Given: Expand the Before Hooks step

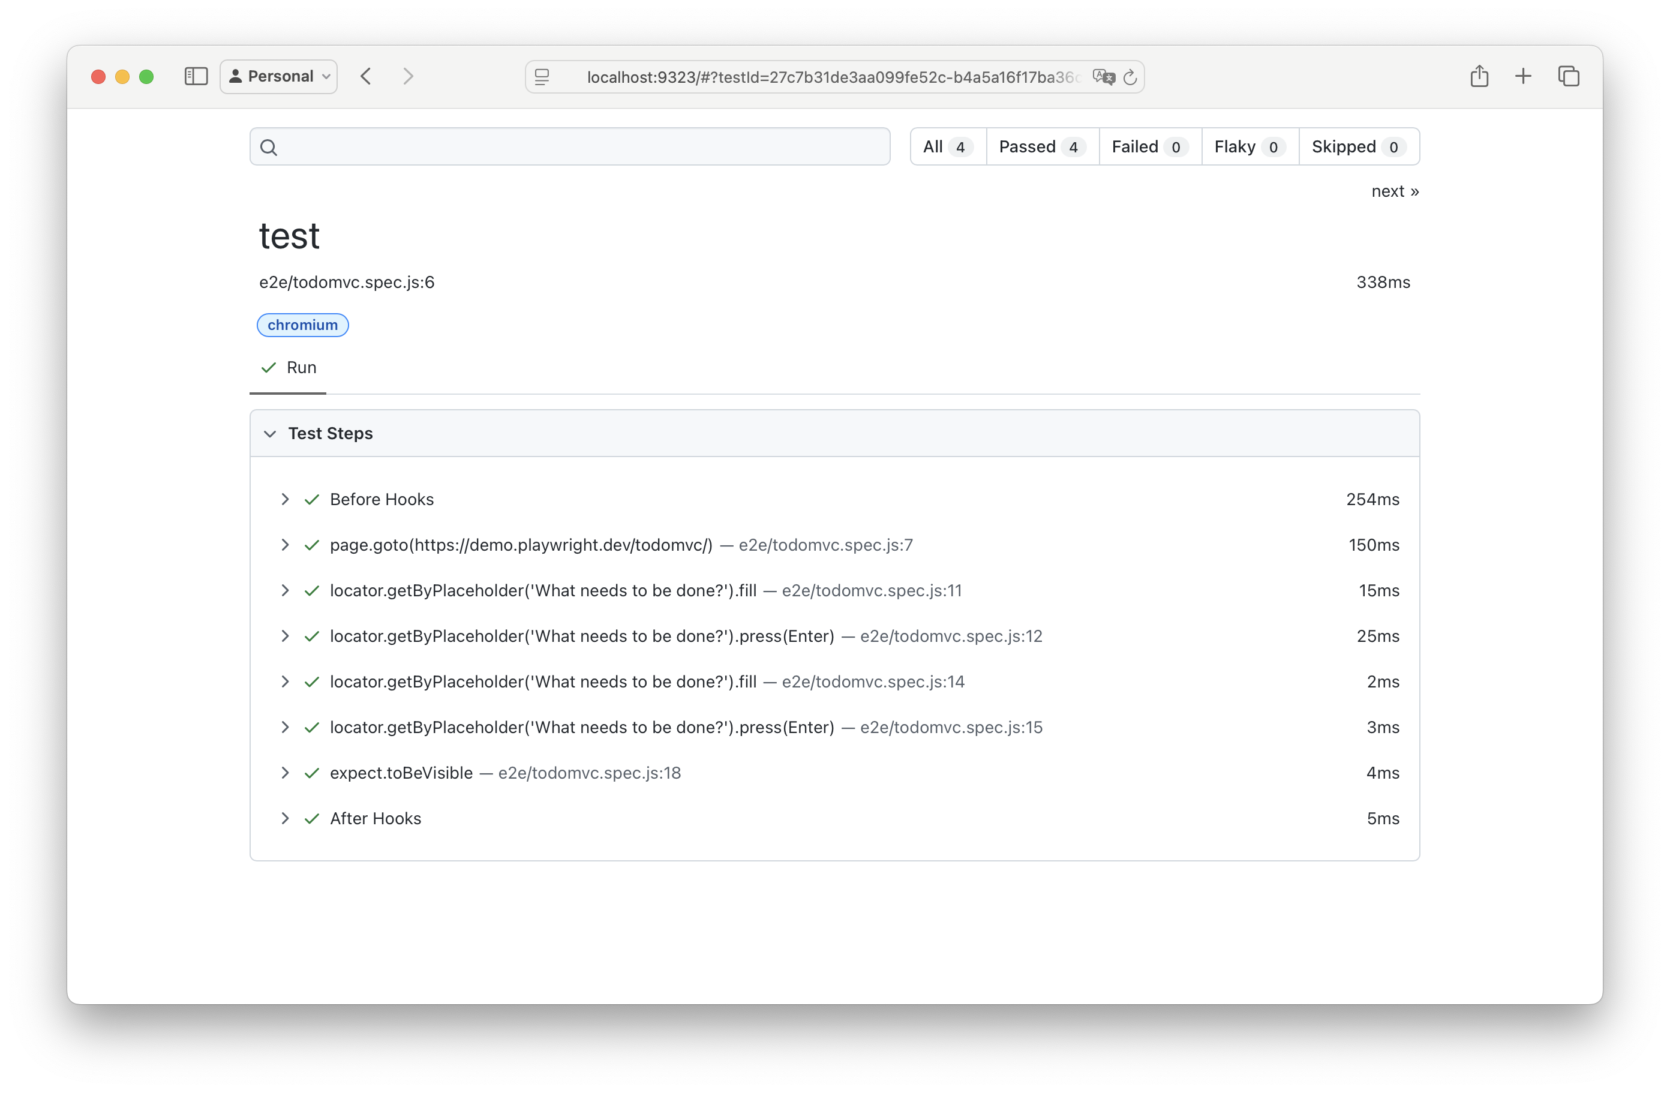Looking at the screenshot, I should [x=285, y=499].
